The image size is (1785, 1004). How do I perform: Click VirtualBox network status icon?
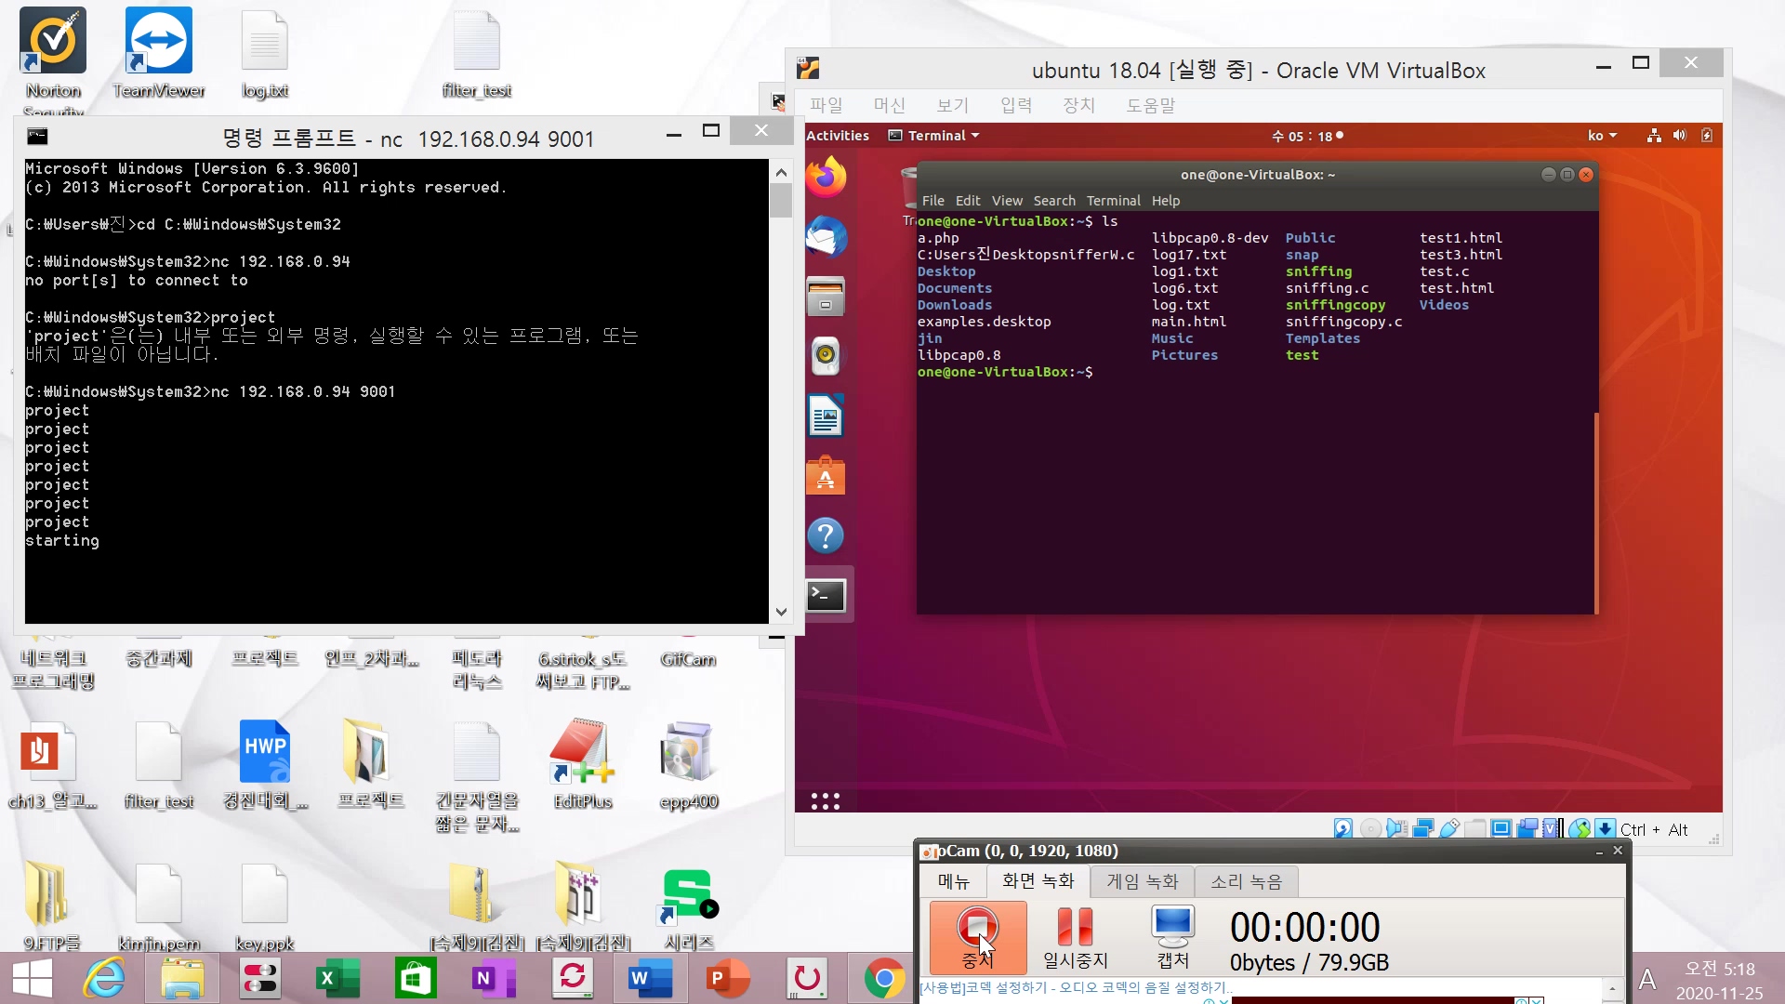point(1422,828)
